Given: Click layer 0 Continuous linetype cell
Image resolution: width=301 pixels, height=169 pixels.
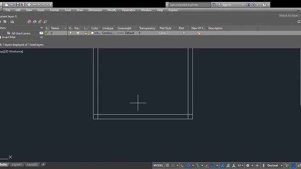Looking at the screenshot, I should [x=108, y=33].
